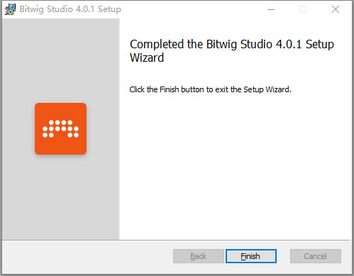Screen dimensions: 354x276
Task: Click the word 'Wizard' in the heading
Action: coord(147,57)
